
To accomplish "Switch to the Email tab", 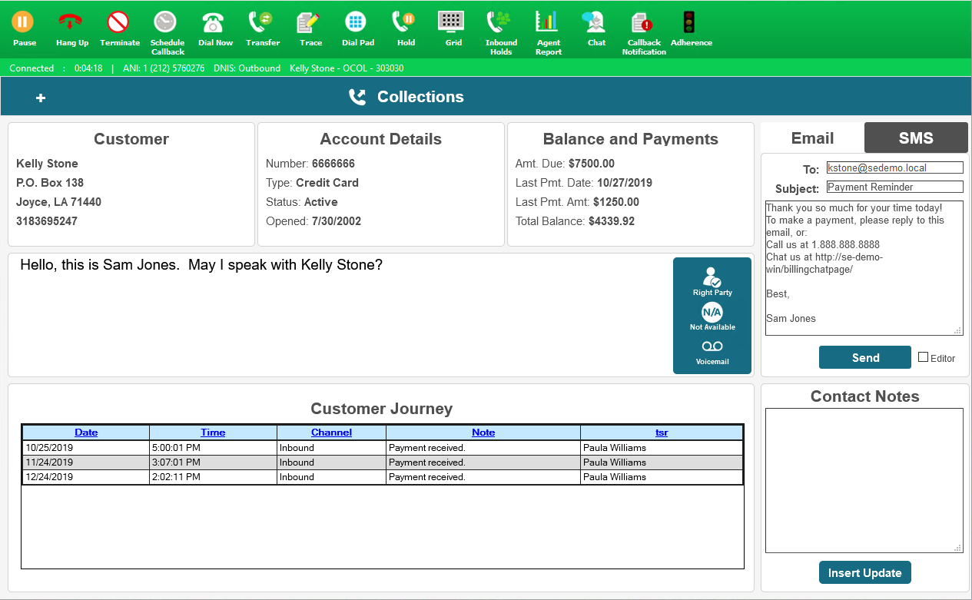I will pos(811,138).
